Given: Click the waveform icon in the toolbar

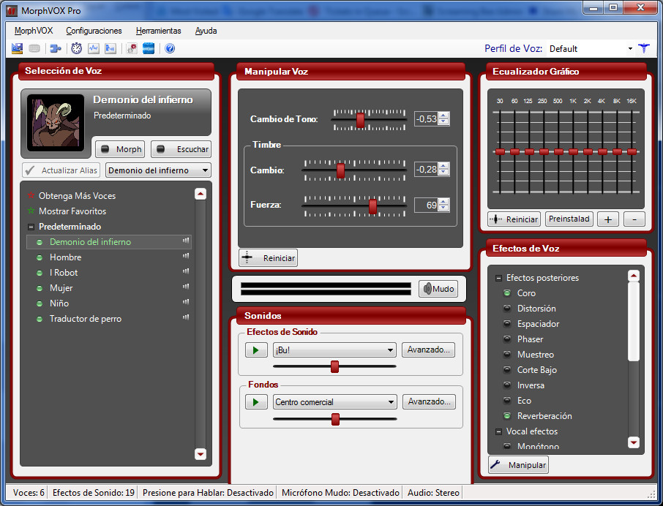Looking at the screenshot, I should [x=93, y=49].
